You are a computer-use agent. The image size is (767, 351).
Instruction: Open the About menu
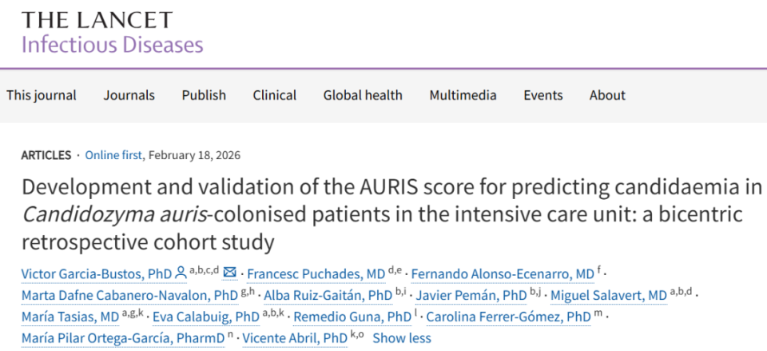pos(607,95)
